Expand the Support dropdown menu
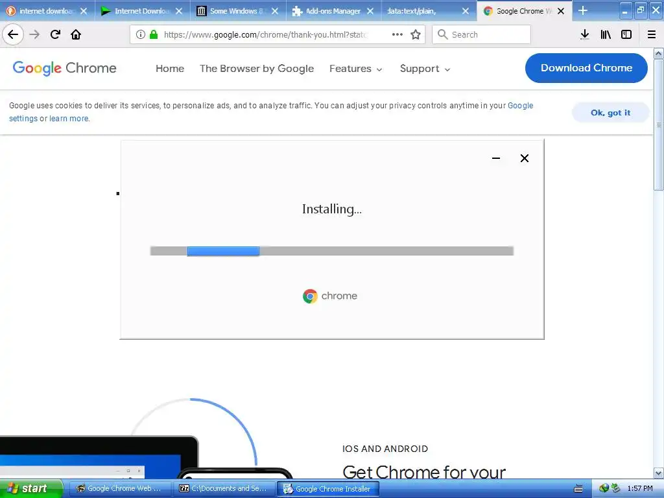 point(425,69)
